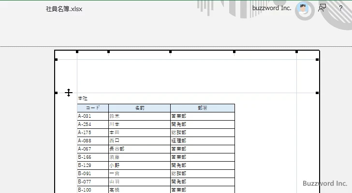This screenshot has height=193, width=352.
Task: Click cell A-175
Action: [x=93, y=133]
